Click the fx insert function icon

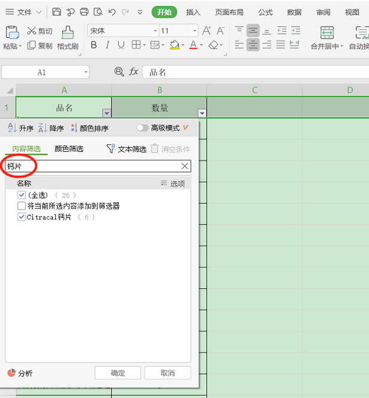pyautogui.click(x=133, y=71)
